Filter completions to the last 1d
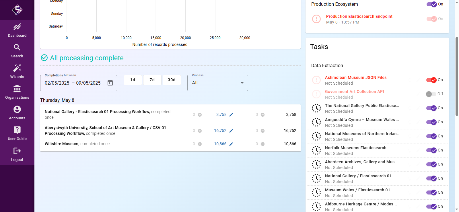Screen dimensions: 459x212 [x=133, y=80]
